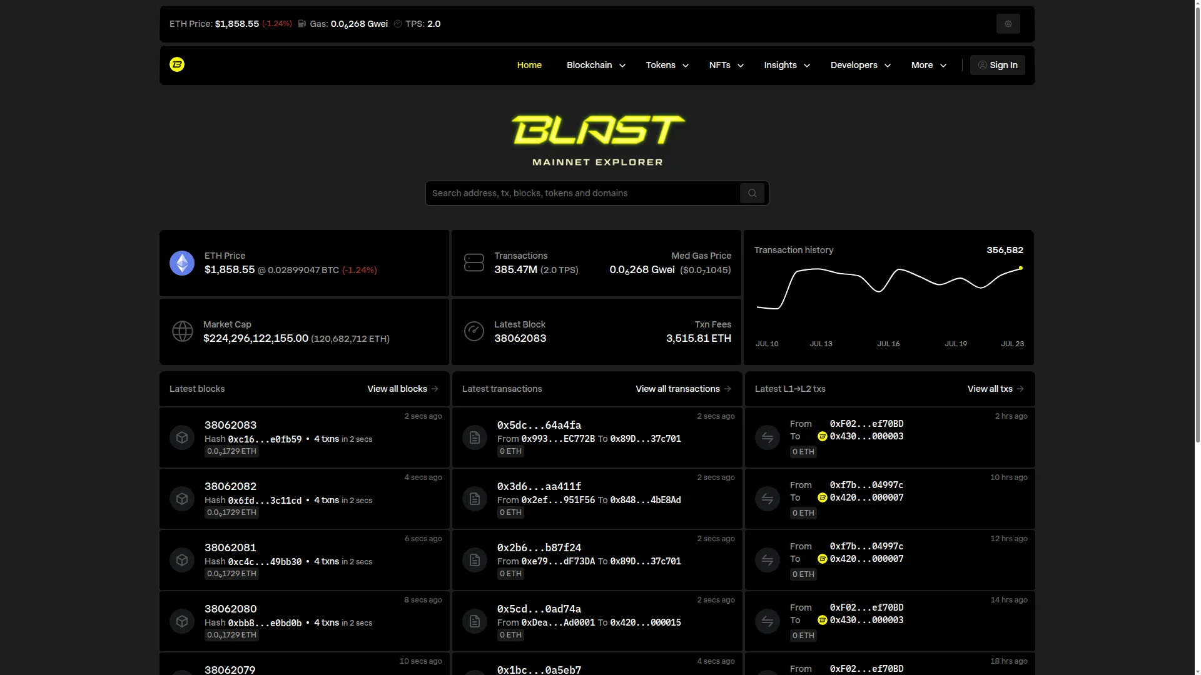Image resolution: width=1201 pixels, height=675 pixels.
Task: Click transfer arrows icon of 12 hrs ago L1→L2 tx
Action: point(768,560)
